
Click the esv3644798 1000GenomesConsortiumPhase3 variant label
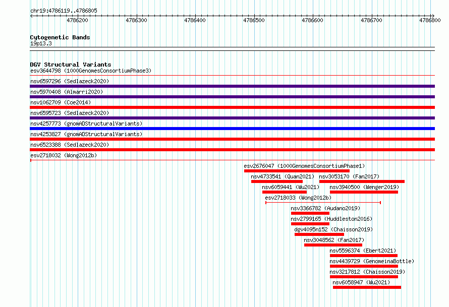tap(91, 71)
